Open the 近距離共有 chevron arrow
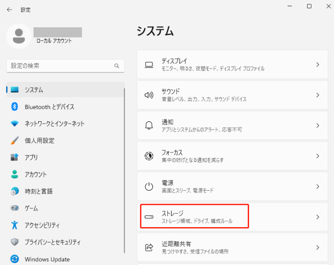The image size is (334, 265). click(x=317, y=247)
